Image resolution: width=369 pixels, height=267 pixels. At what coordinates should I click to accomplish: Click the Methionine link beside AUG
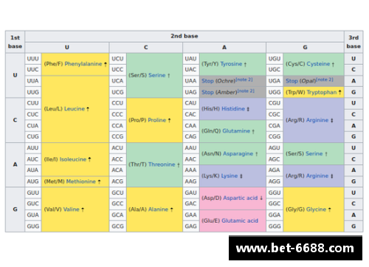click(81, 181)
